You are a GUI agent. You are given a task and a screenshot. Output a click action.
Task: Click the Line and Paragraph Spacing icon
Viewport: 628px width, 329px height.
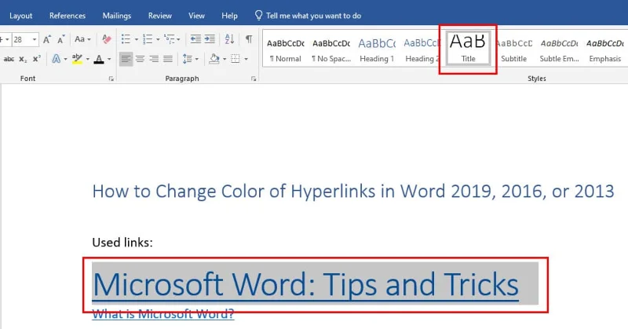click(x=187, y=60)
